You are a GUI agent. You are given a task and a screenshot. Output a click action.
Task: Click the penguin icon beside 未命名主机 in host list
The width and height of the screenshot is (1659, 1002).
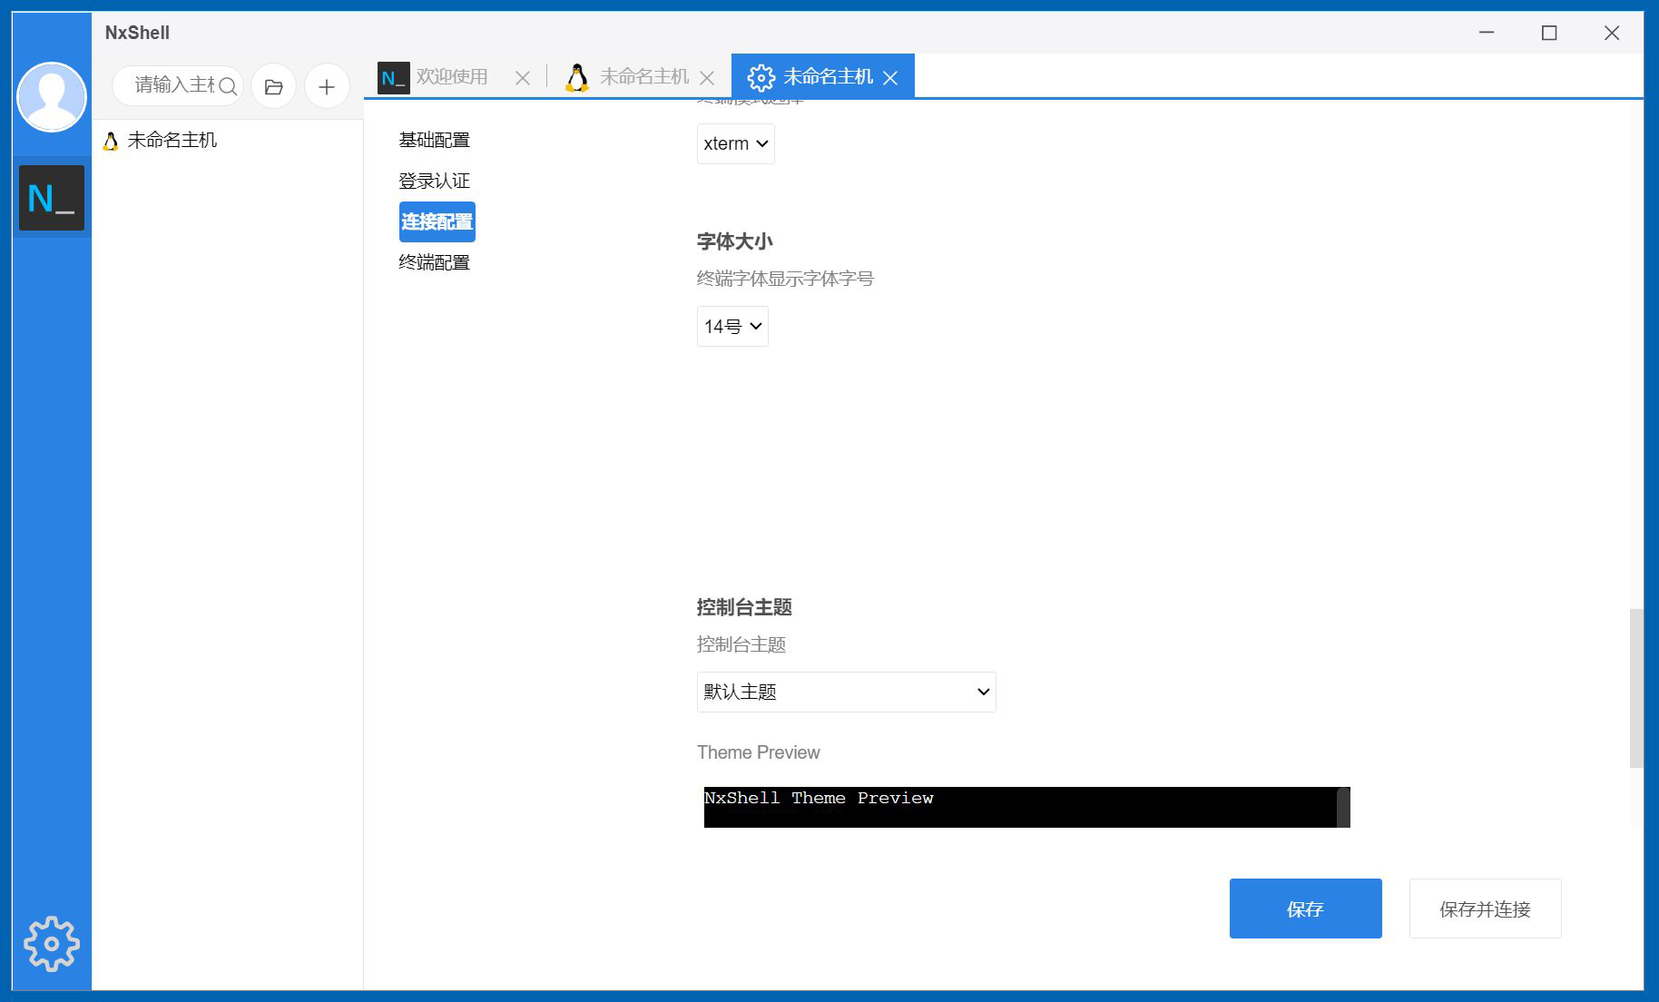pos(110,140)
